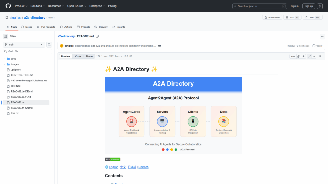This screenshot has height=184, width=328.
Task: Copy raw file contents icon
Action: (299, 56)
